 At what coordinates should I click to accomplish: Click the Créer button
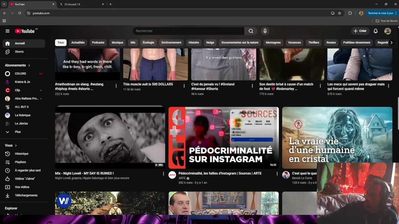pos(360,31)
